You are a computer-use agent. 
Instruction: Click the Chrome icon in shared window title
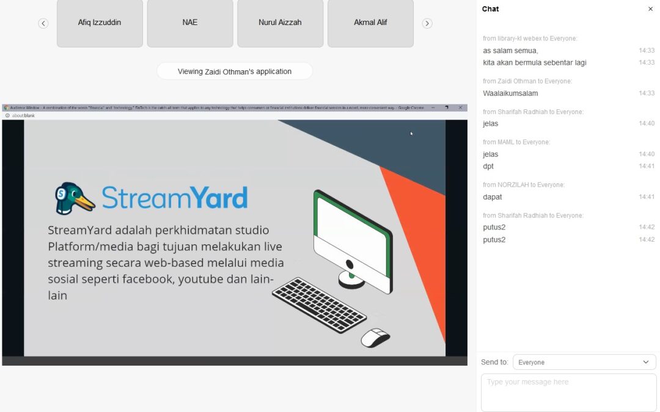point(6,107)
